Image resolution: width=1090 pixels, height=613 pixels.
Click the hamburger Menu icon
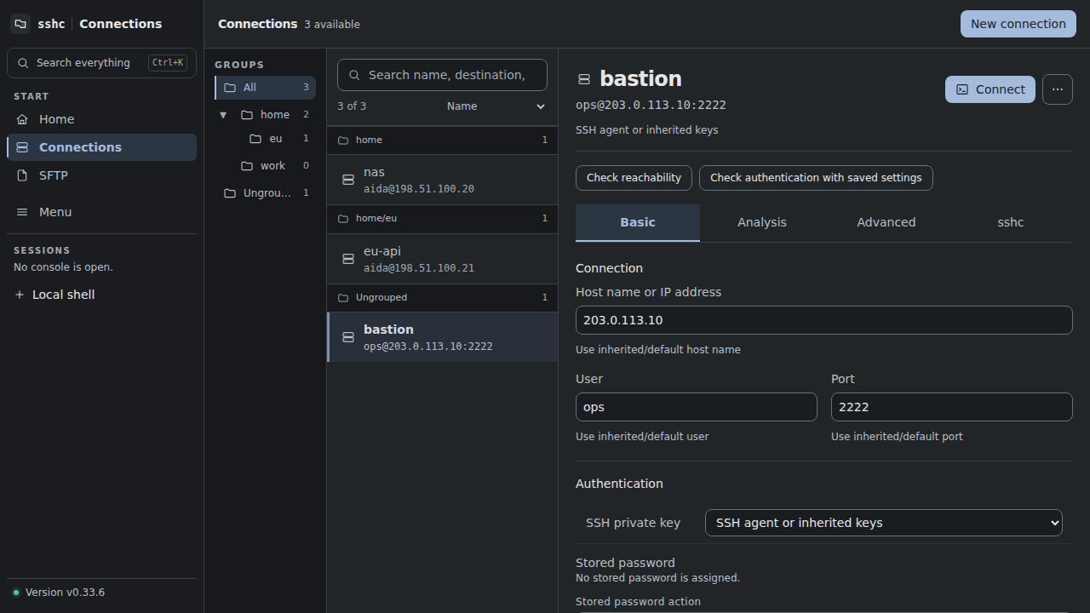click(x=22, y=212)
